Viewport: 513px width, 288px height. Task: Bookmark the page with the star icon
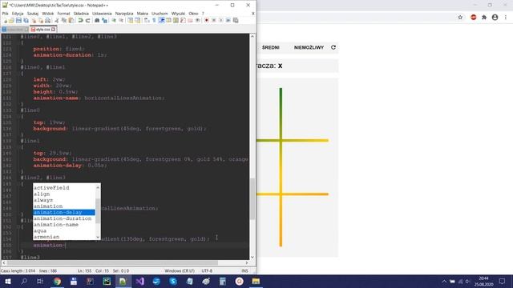[460, 18]
